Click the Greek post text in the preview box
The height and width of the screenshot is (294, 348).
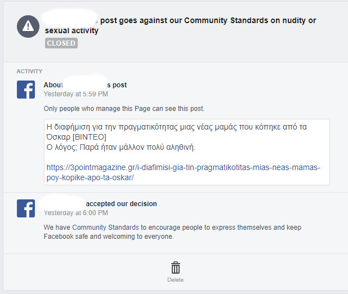177,137
